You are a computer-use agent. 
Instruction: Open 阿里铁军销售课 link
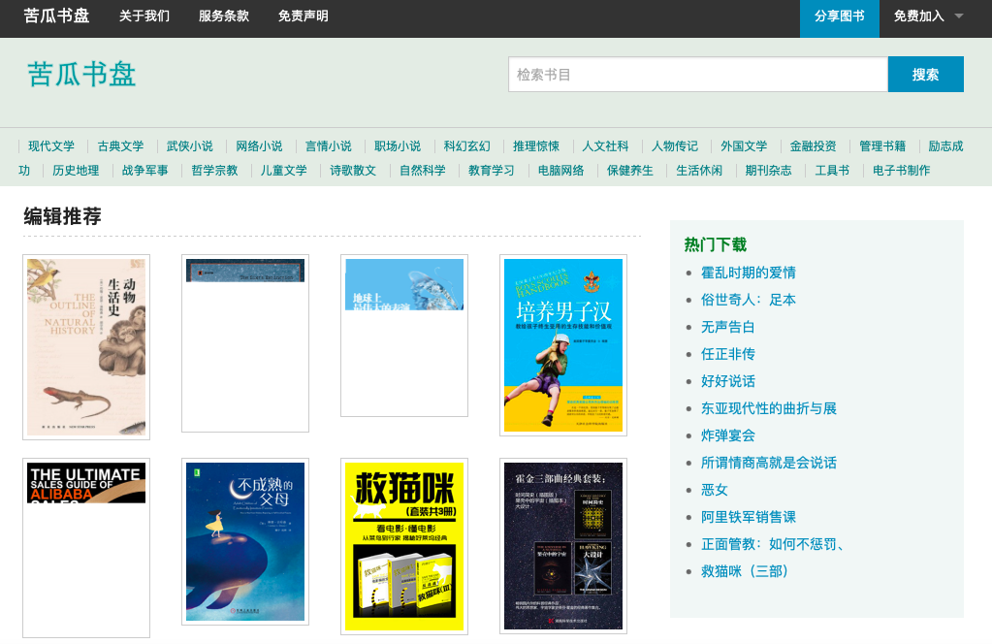point(748,518)
